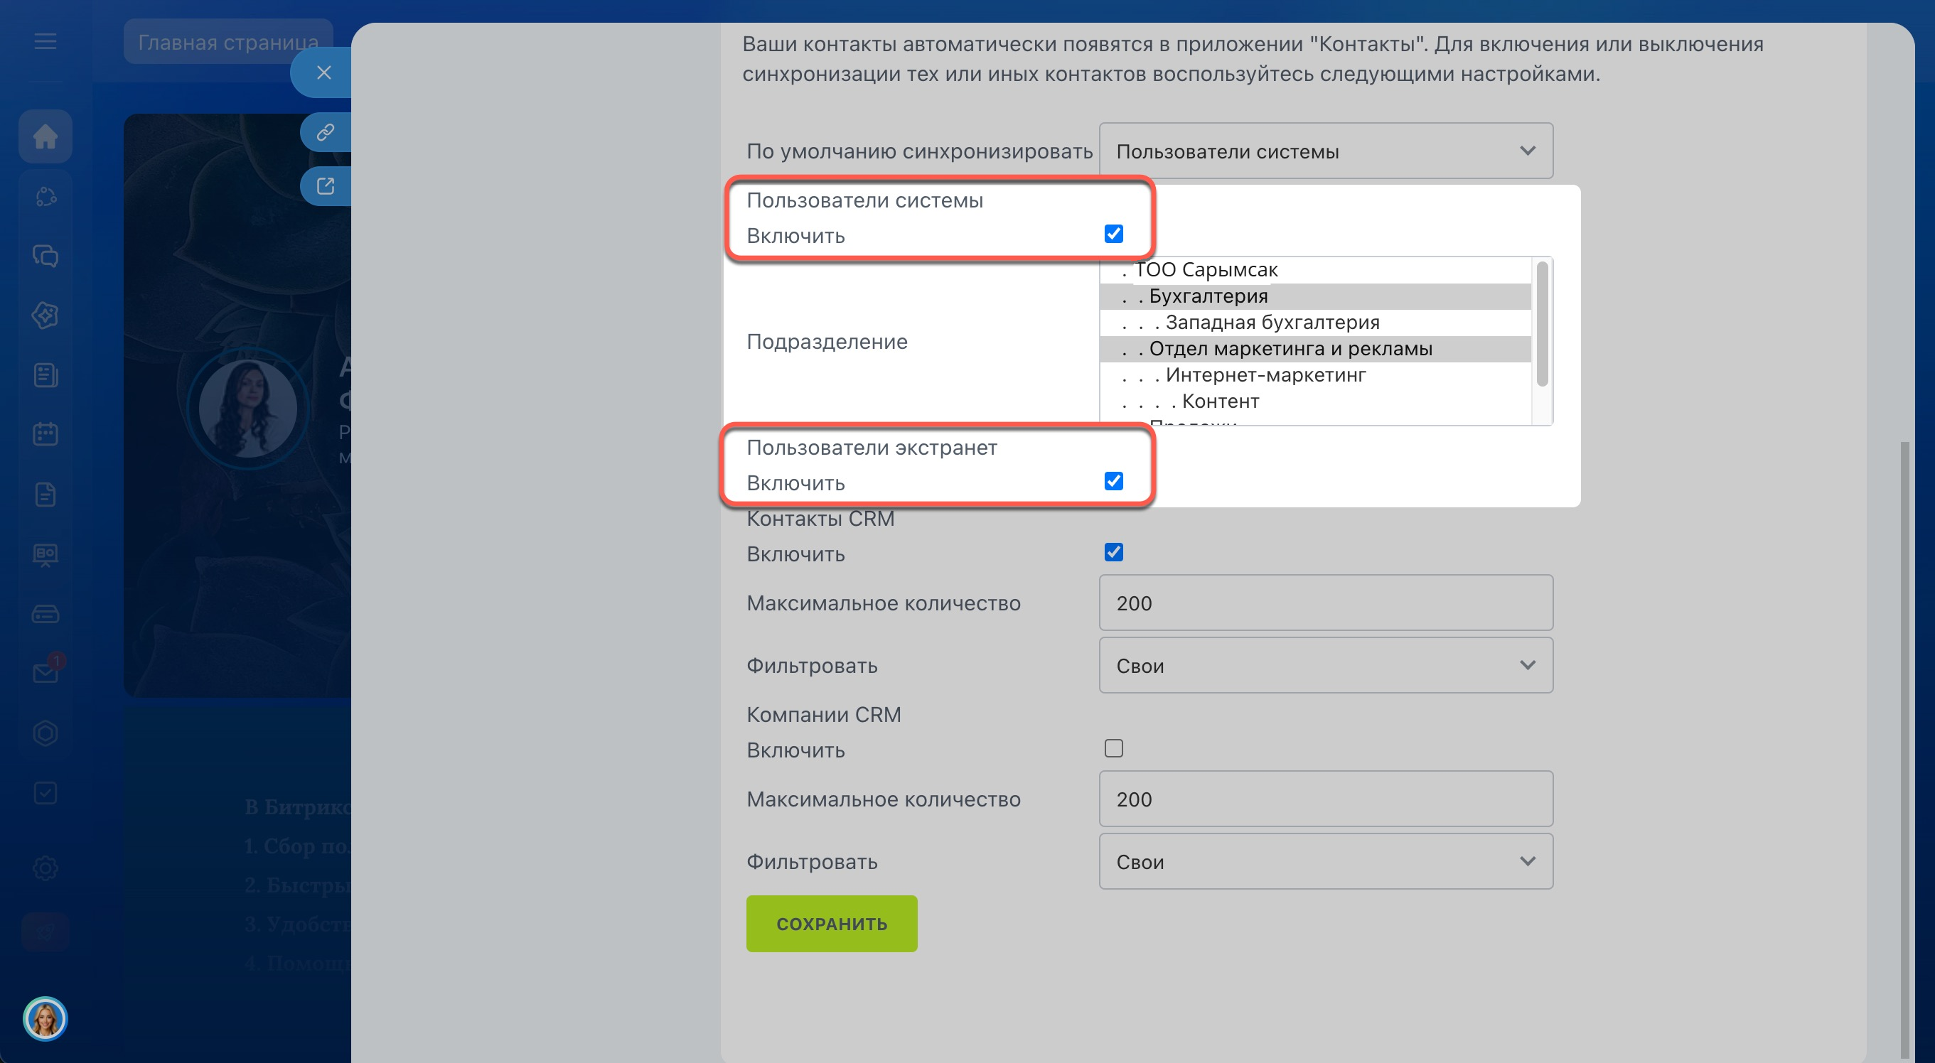The image size is (1935, 1063).
Task: Select Интернет-маркетинг in department list
Action: click(x=1315, y=374)
